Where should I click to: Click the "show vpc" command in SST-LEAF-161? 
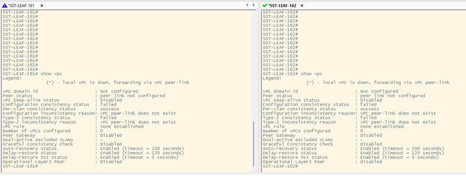click(x=51, y=74)
